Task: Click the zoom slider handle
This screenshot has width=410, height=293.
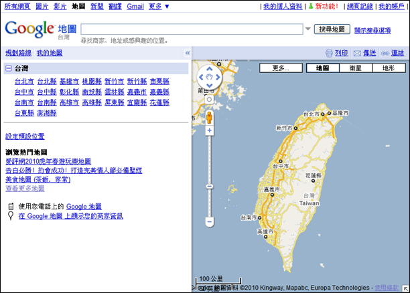Action: pyautogui.click(x=210, y=187)
